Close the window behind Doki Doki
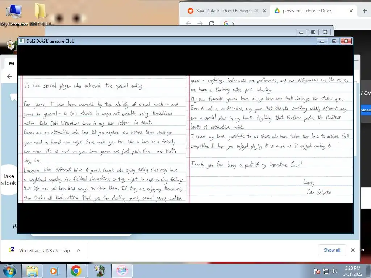Screen dimensions: 371x278 [325, 32]
